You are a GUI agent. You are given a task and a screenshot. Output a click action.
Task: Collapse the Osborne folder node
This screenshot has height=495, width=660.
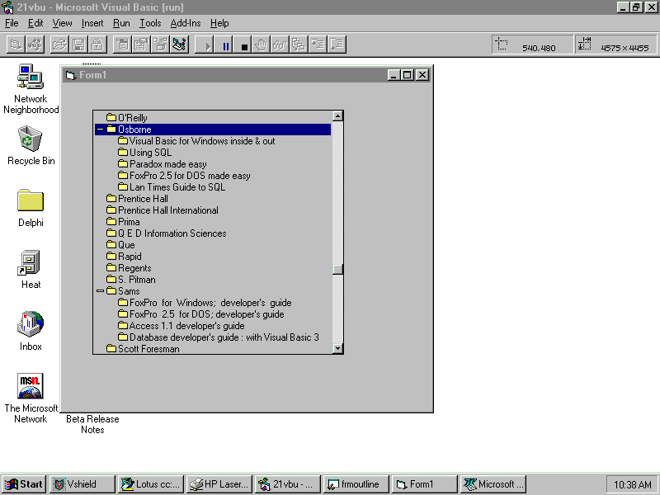101,130
